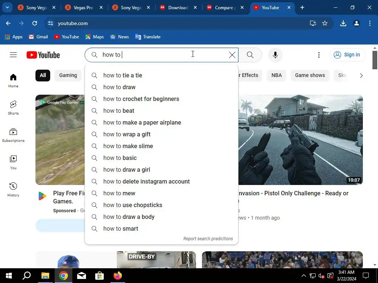Click the YouTube logo
This screenshot has height=283, width=378.
[x=43, y=55]
